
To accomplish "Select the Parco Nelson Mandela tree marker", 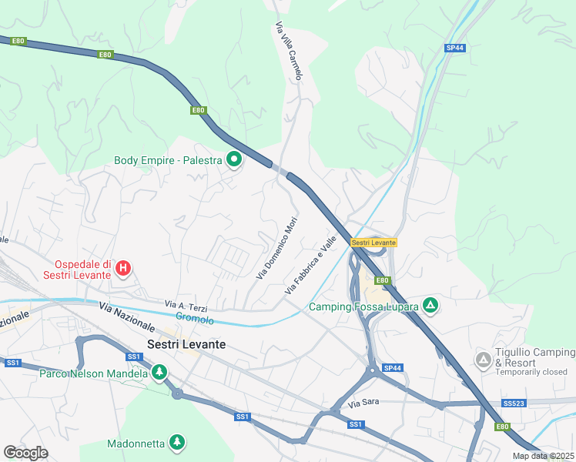I will [159, 373].
